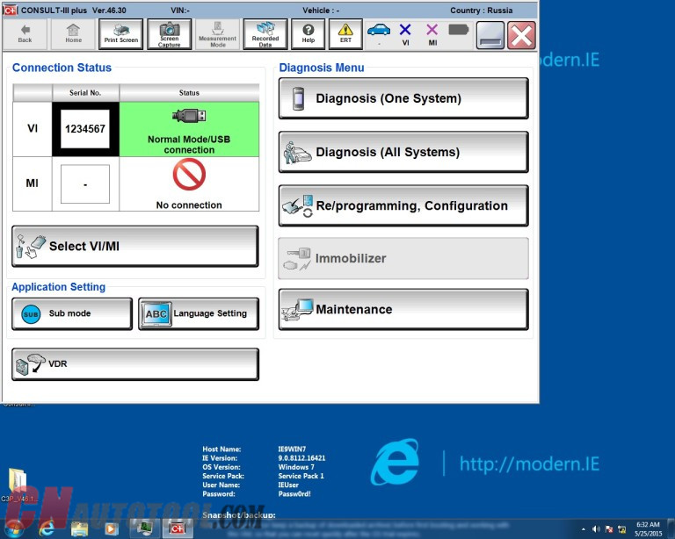Click the blue car vehicle status icon
Viewport: 675px width, 539px height.
point(379,30)
